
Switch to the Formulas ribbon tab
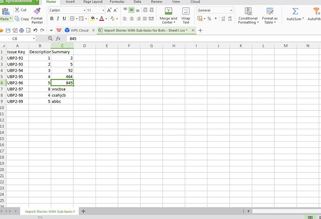coord(117,2)
